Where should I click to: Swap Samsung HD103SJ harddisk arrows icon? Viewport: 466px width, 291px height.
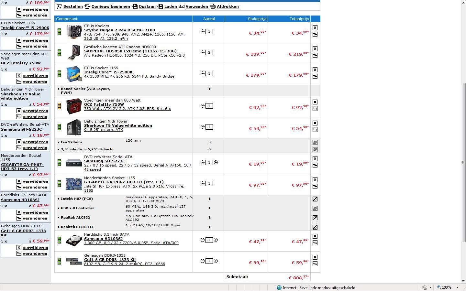(315, 243)
